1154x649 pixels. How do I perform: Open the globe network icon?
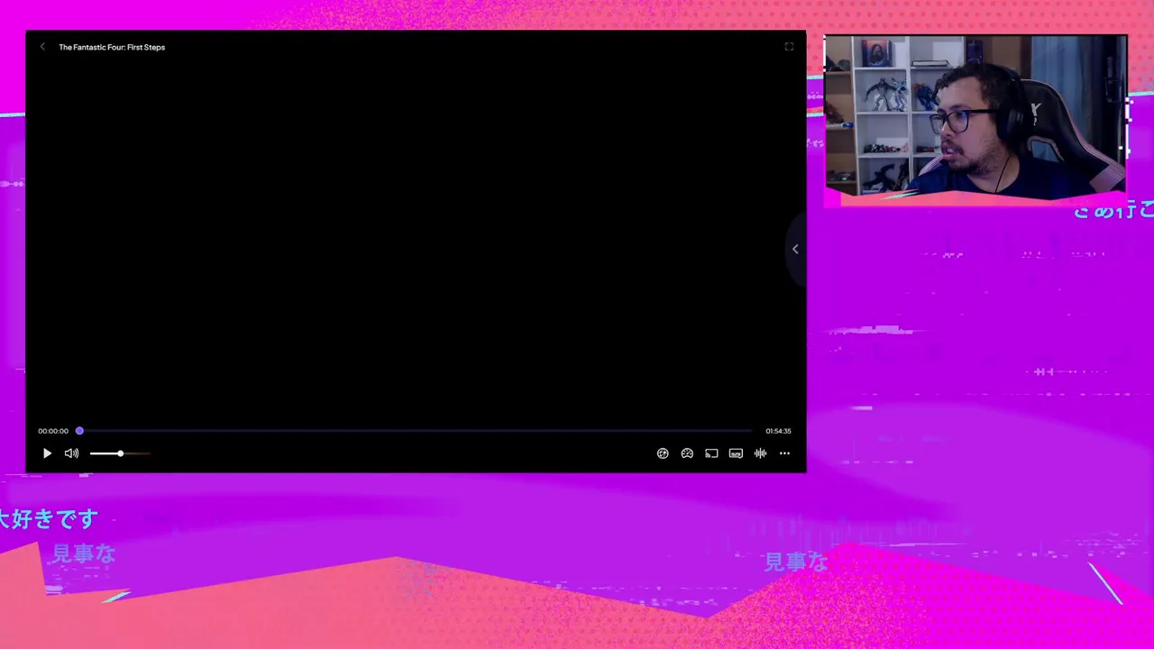663,453
